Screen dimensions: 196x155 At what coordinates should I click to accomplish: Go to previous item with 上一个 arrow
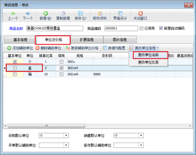pyautogui.click(x=13, y=13)
